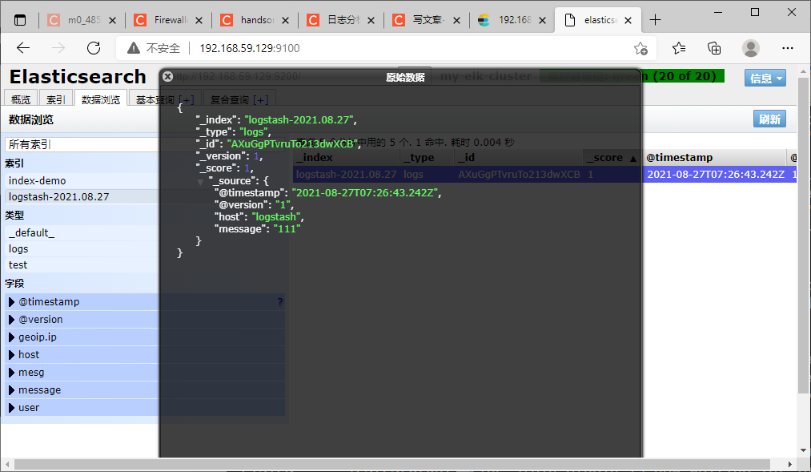Add this page to favorites
Screen dimensions: 811x472
[x=640, y=49]
